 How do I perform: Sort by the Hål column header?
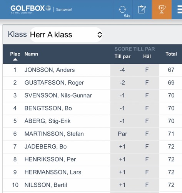[x=147, y=56]
